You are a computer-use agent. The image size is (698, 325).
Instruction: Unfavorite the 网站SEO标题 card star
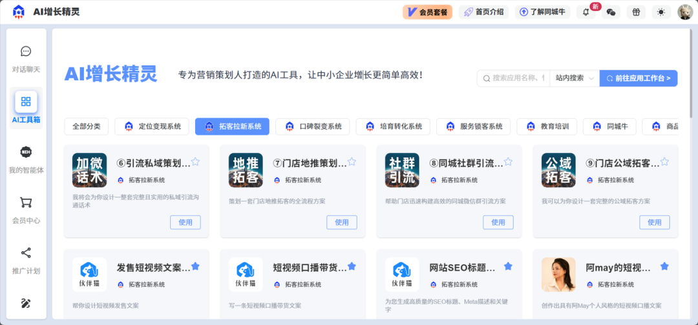click(x=508, y=266)
